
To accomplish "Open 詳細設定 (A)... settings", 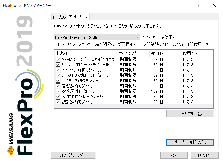I will [x=73, y=155].
